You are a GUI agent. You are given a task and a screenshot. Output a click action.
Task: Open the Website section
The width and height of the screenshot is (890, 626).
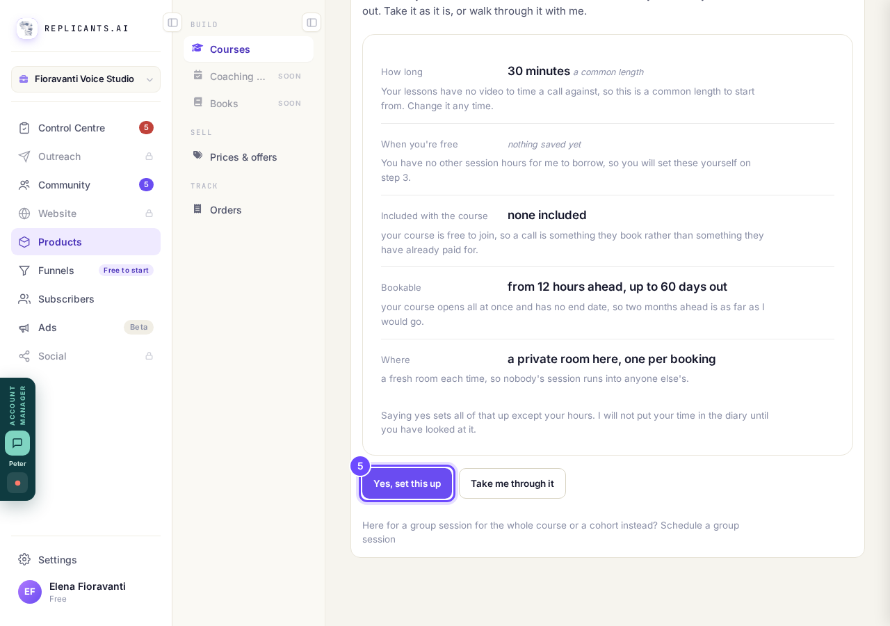click(x=86, y=214)
